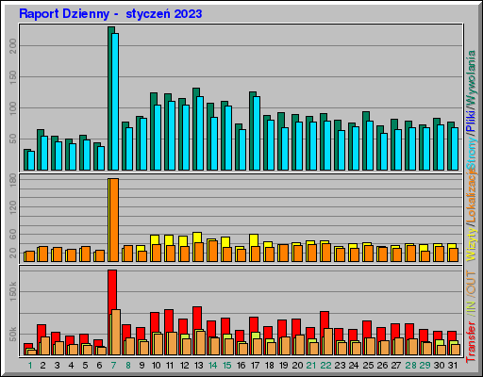Click the chart title 'Raport Dzienny - styczeń 2023'
483x377 pixels.
[x=110, y=14]
